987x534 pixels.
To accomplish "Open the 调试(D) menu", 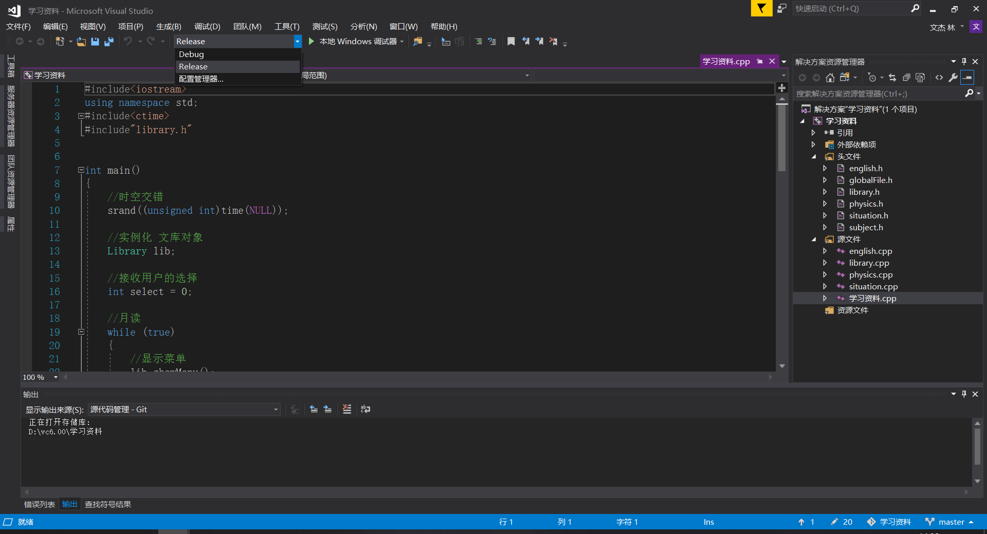I will pyautogui.click(x=207, y=26).
